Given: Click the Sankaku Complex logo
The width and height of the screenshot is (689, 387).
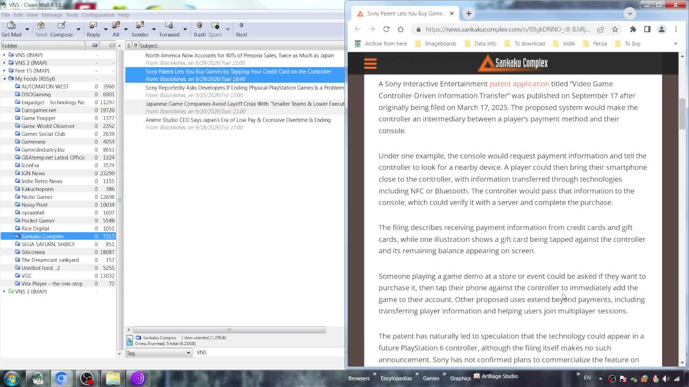Looking at the screenshot, I should click(513, 63).
